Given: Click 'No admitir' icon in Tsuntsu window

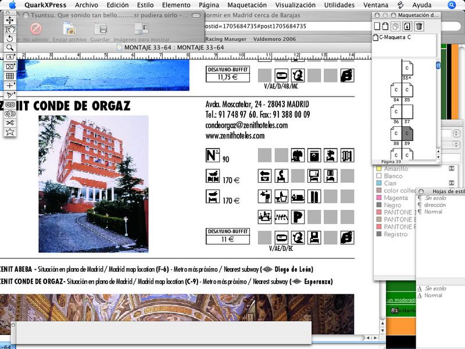Looking at the screenshot, I should [35, 29].
